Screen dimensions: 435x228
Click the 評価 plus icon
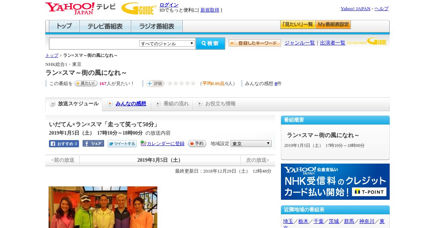point(155,84)
